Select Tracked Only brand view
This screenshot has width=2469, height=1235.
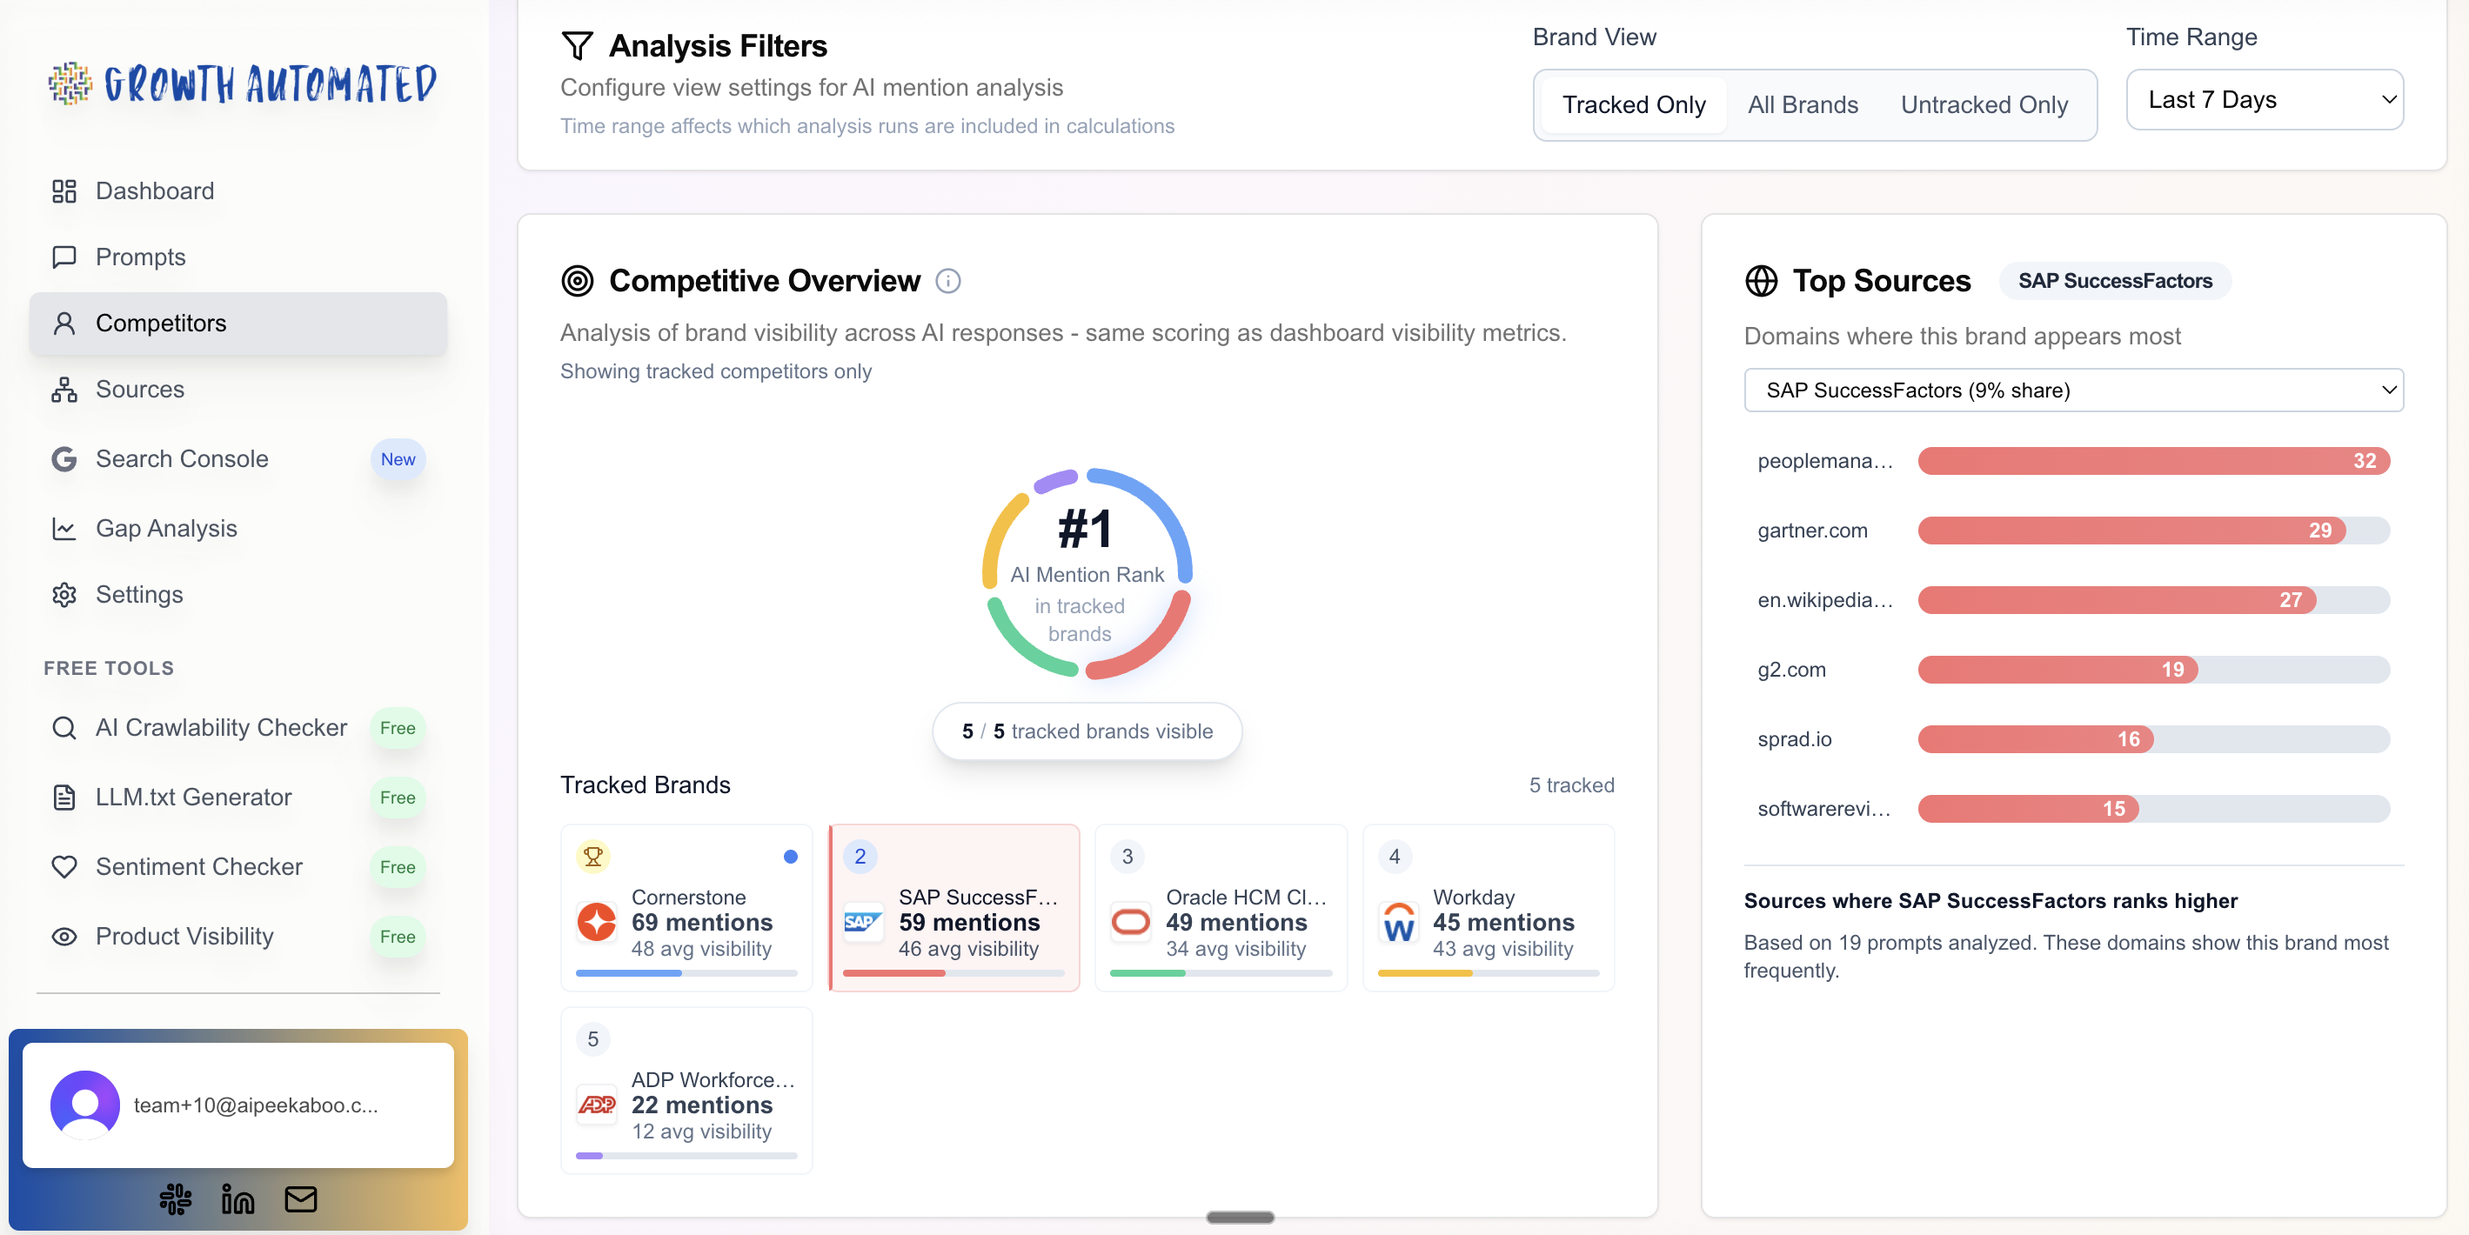1633,104
